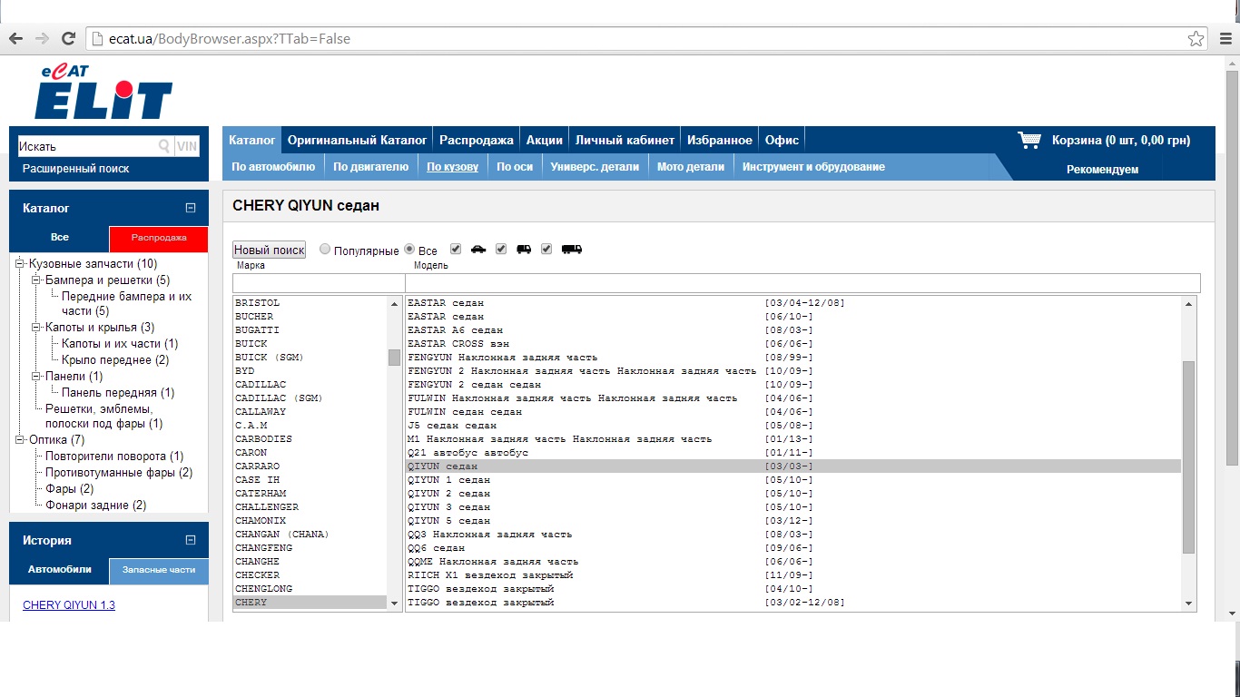Screen dimensions: 1240x697
Task: Select the Популярные radio button
Action: 325,250
